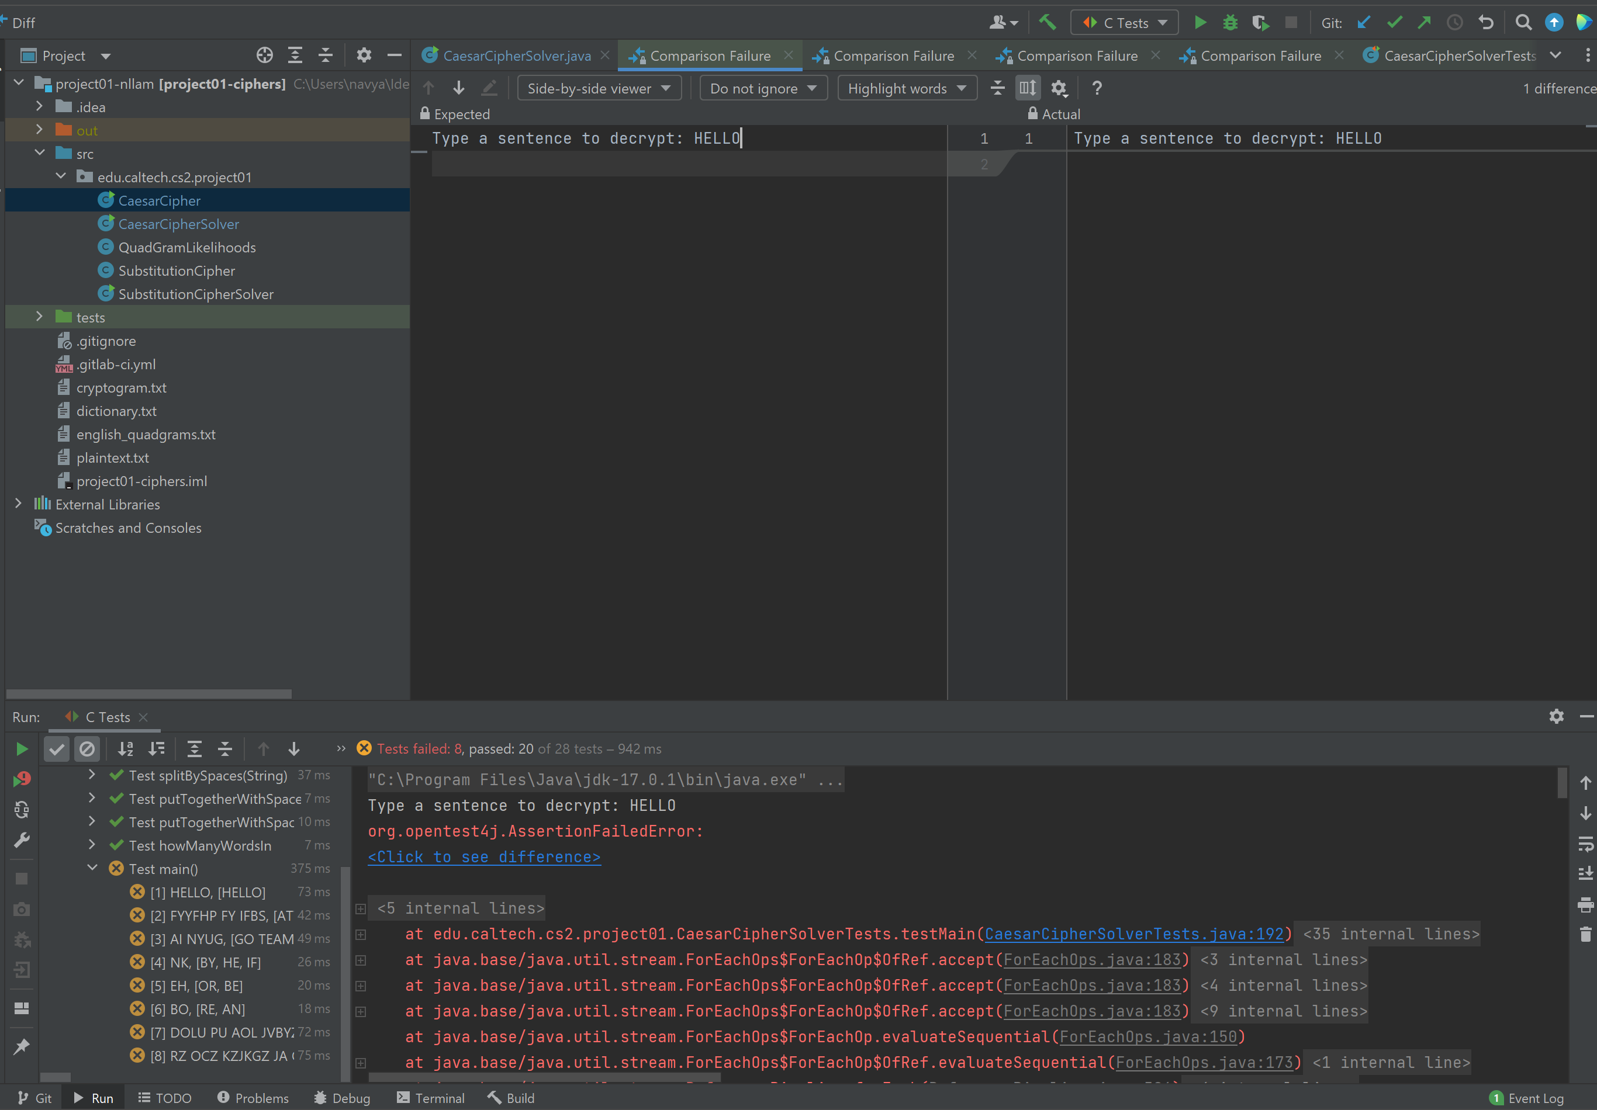
Task: Jump to next difference down arrow
Action: point(458,88)
